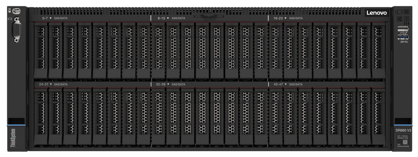Click the "32-39" bay range label
This screenshot has width=418, height=157.
pos(161,84)
